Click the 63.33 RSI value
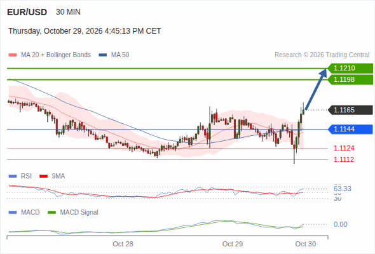This screenshot has width=375, height=254. point(343,189)
